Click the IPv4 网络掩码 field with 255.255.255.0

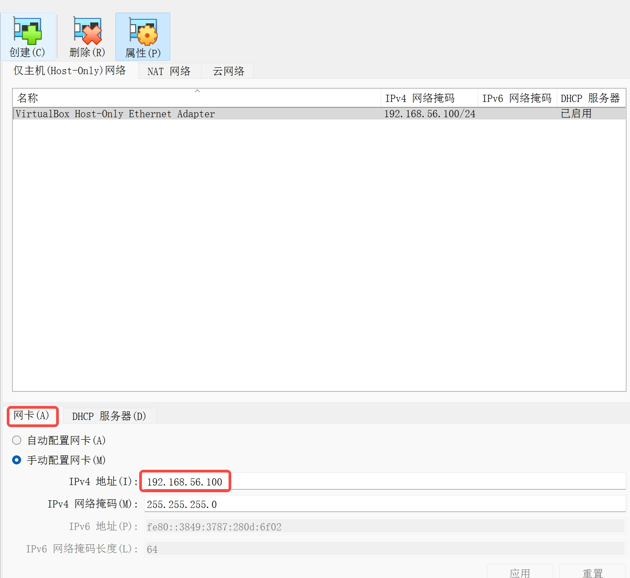point(385,504)
